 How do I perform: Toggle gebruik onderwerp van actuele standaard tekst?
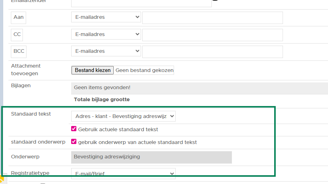click(74, 142)
